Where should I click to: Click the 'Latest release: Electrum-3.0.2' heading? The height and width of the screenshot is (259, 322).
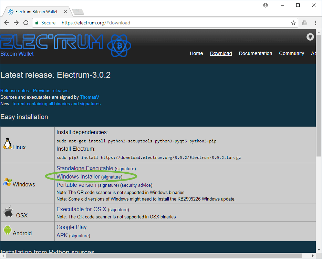pyautogui.click(x=55, y=75)
